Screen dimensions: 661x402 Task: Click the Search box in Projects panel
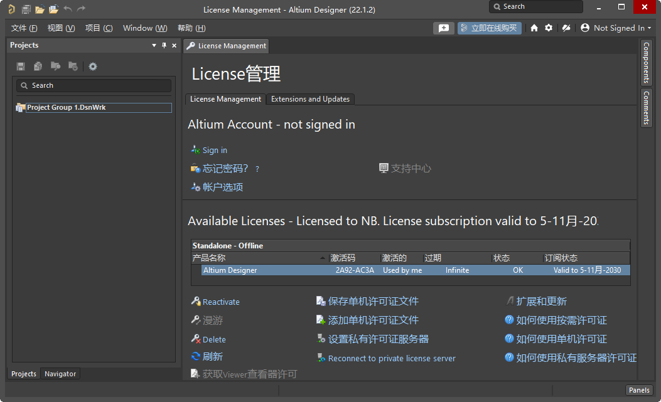click(93, 85)
